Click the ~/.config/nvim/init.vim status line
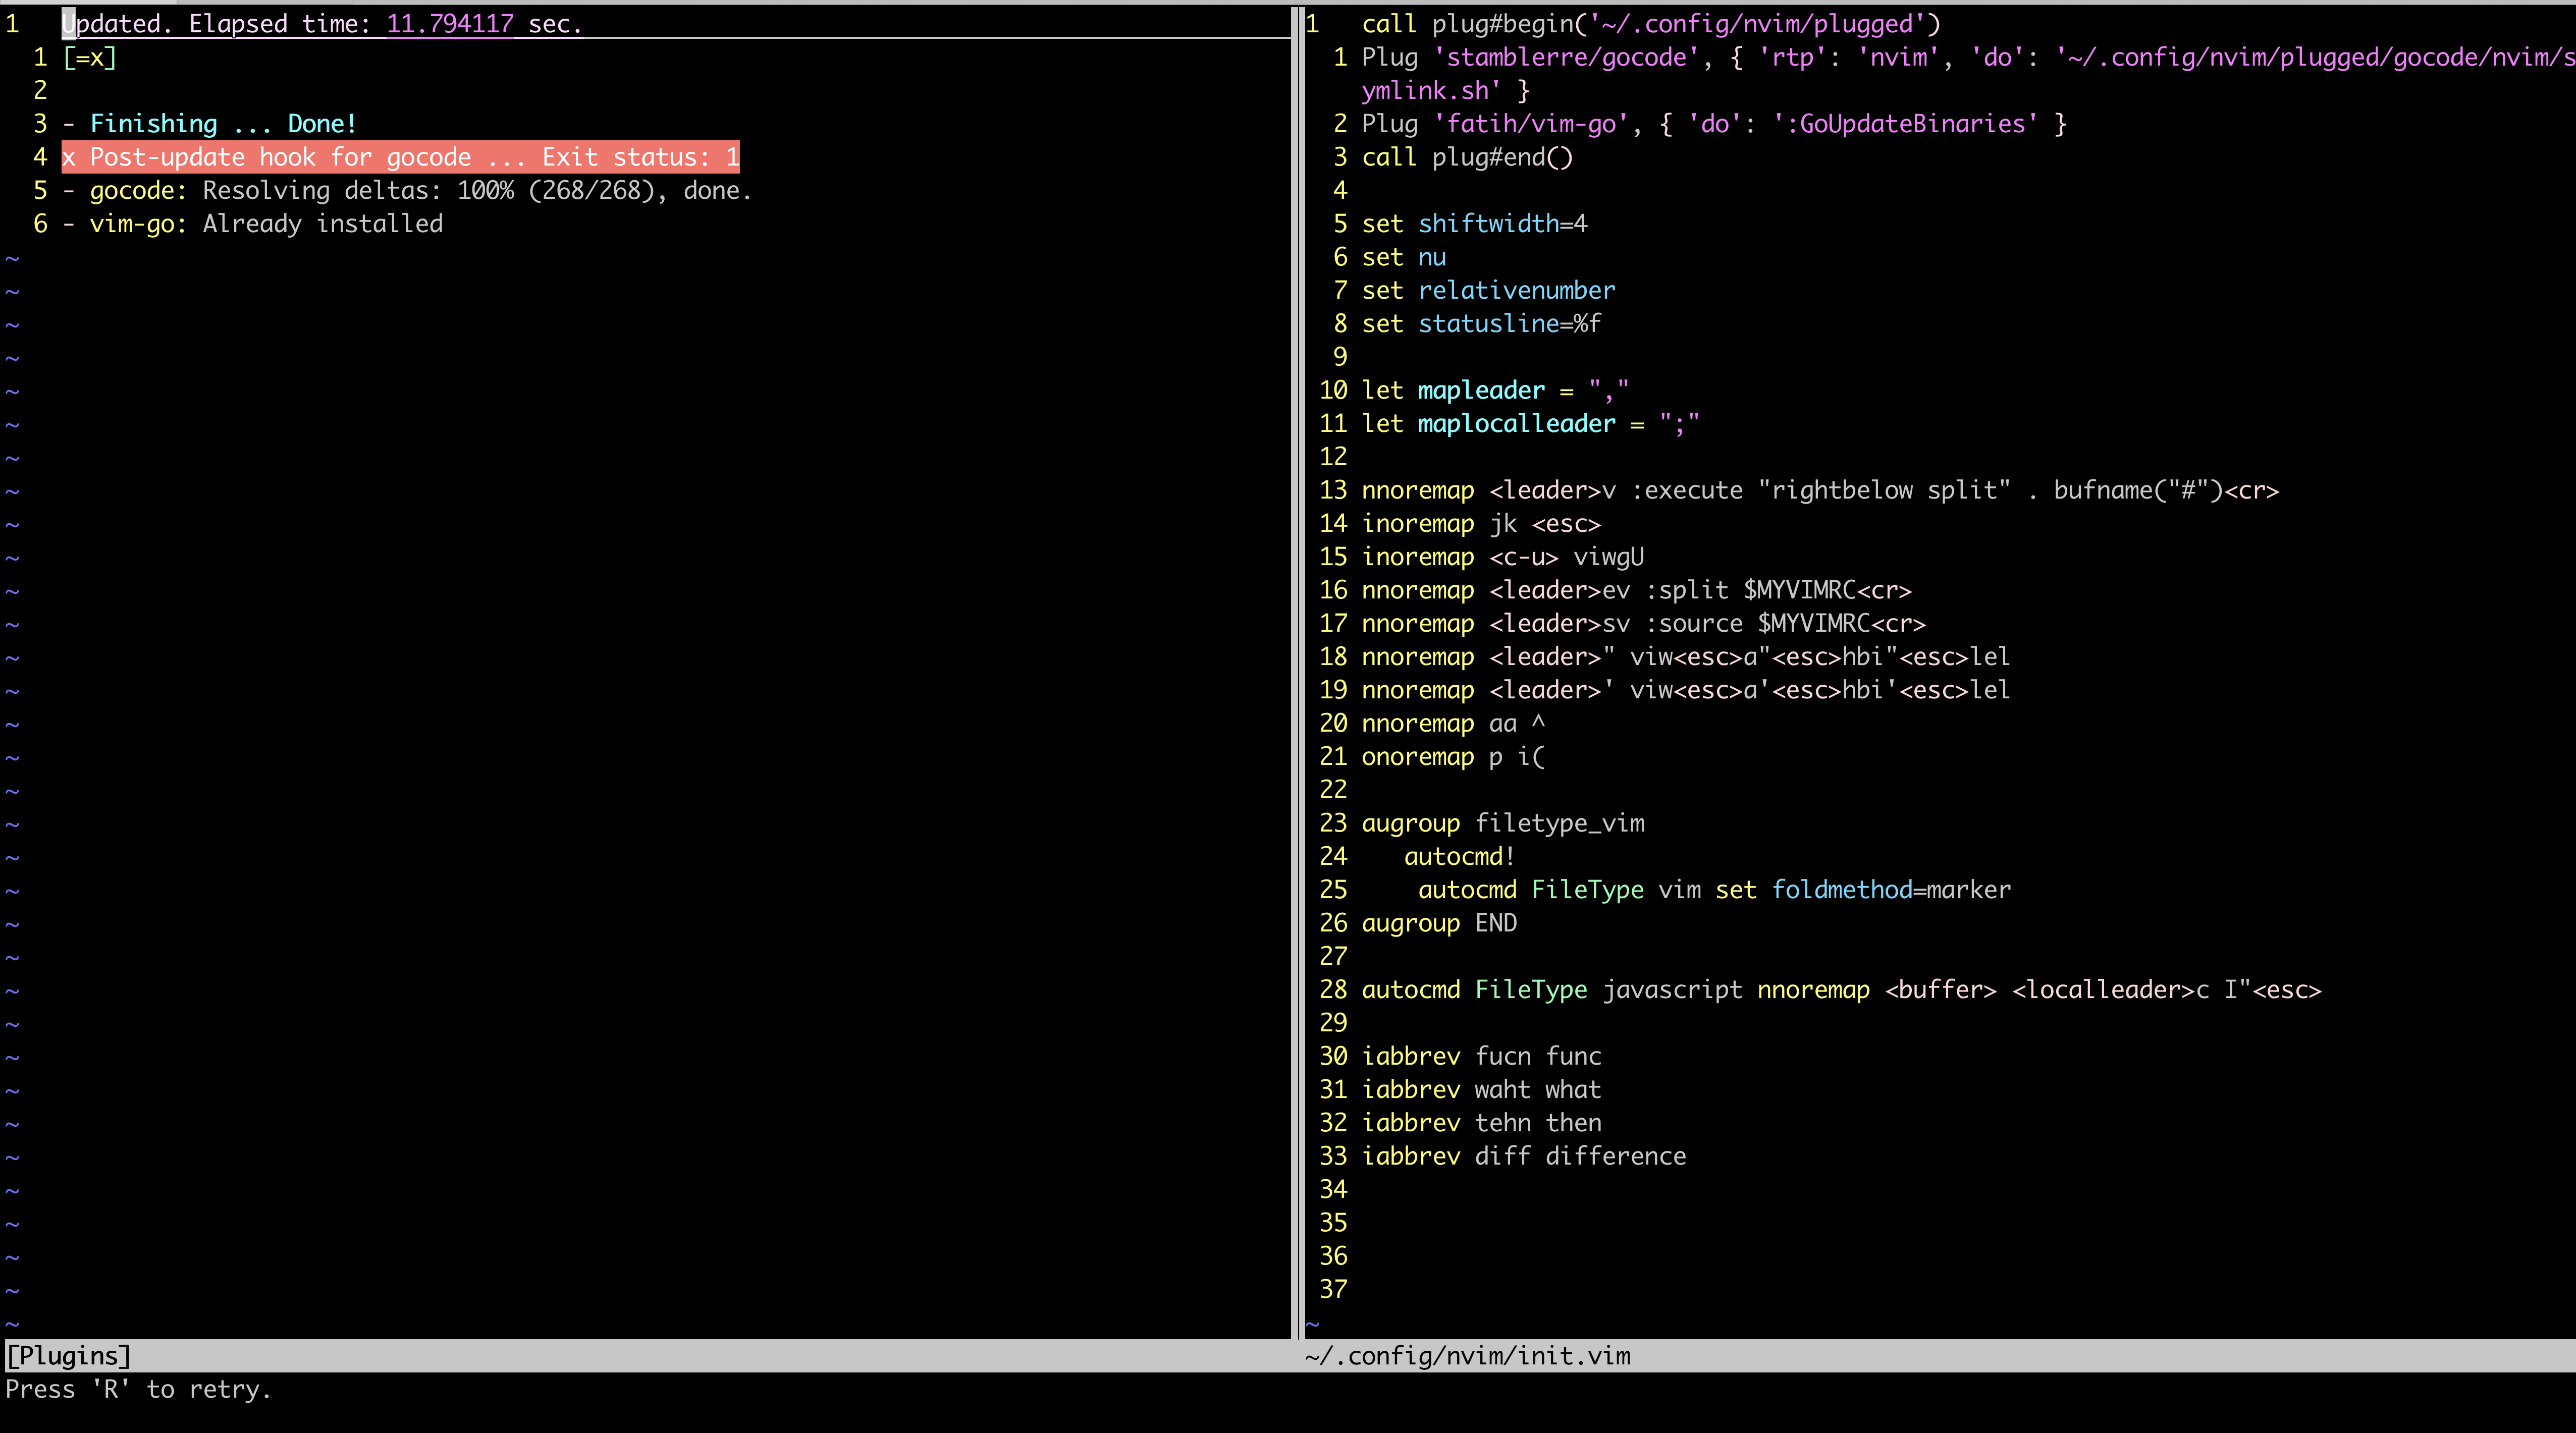 tap(1467, 1356)
